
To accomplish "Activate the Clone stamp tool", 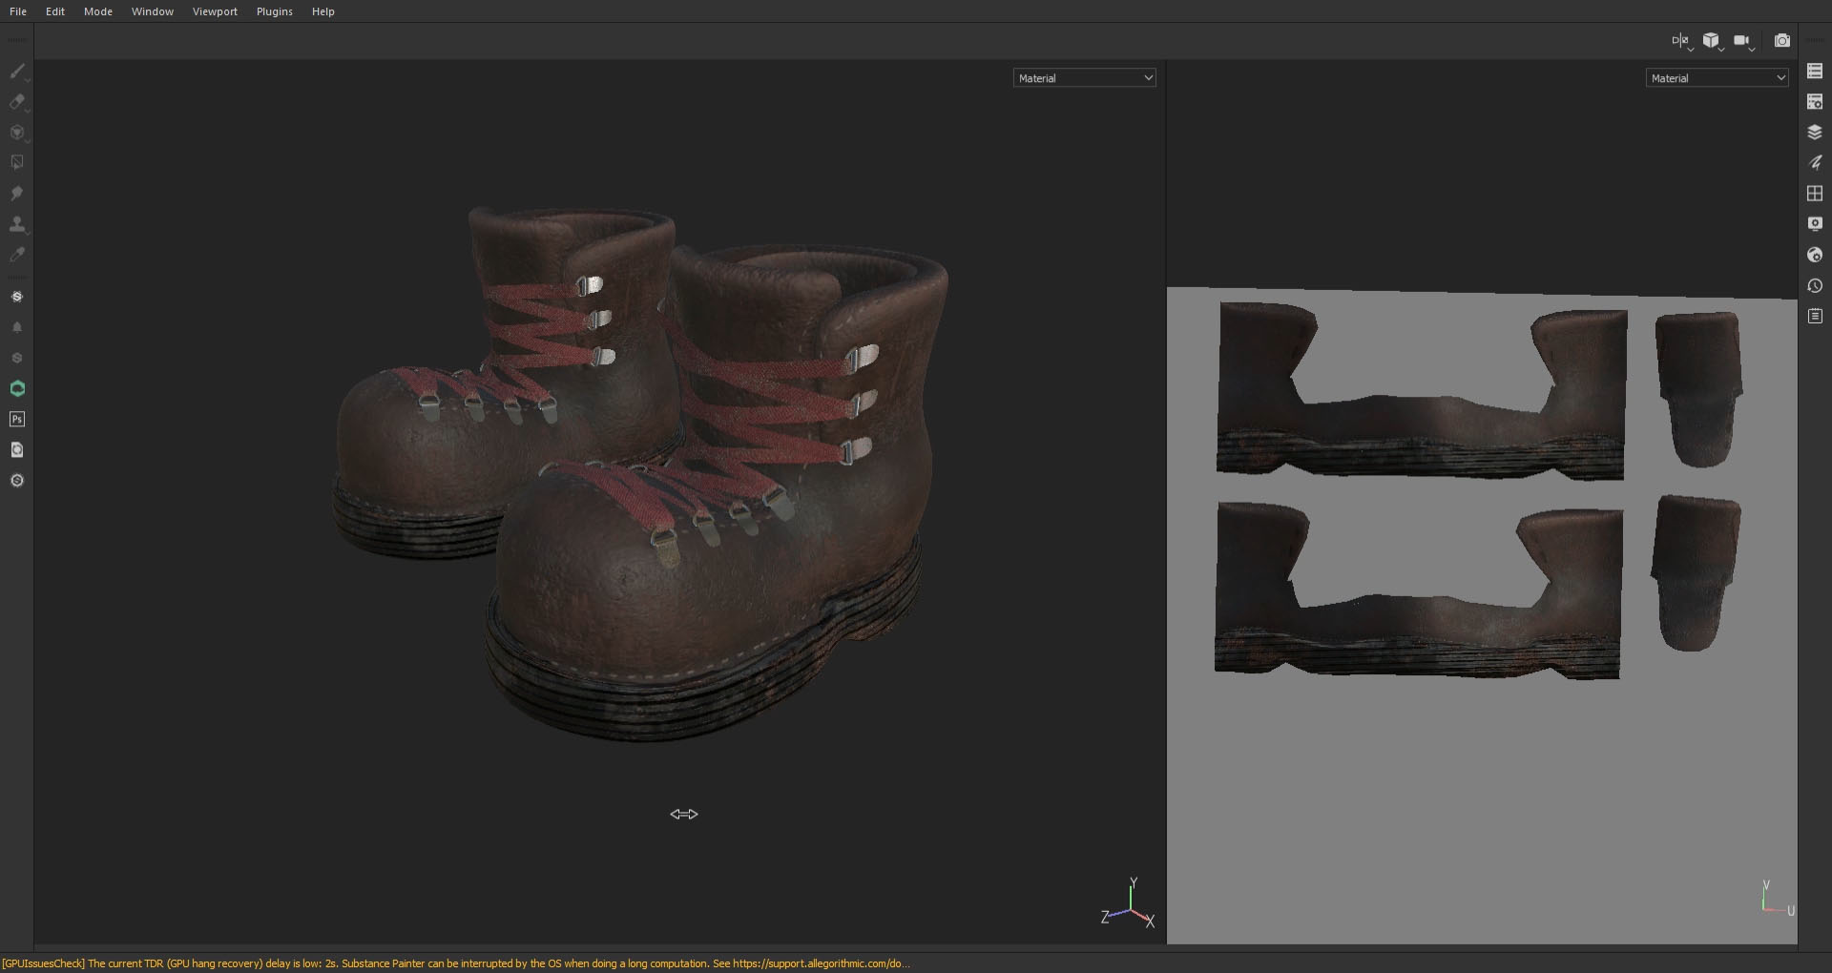I will point(16,224).
